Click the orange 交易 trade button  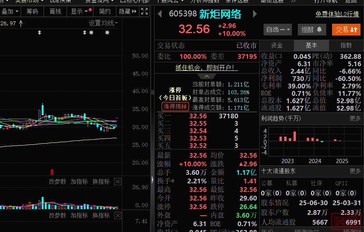346,30
